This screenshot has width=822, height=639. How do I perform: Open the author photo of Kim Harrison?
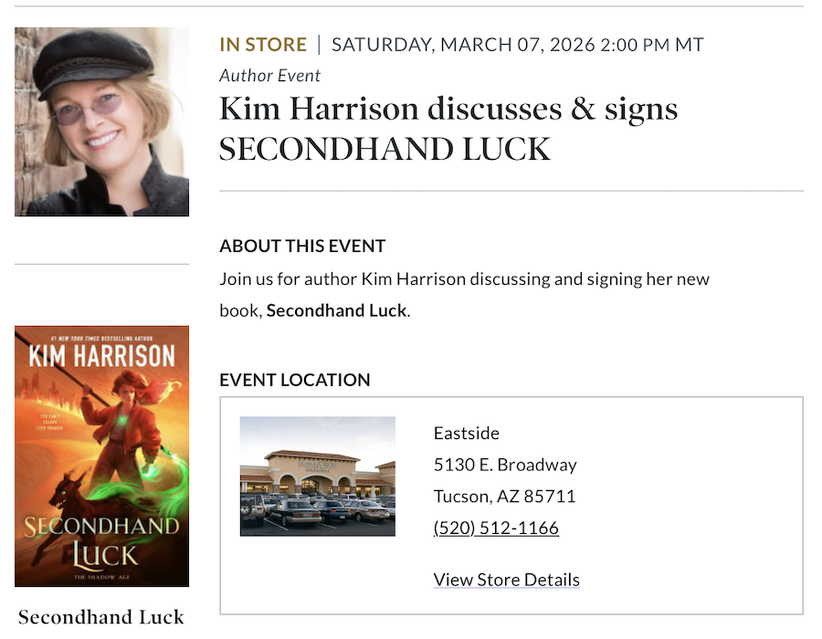pyautogui.click(x=100, y=121)
